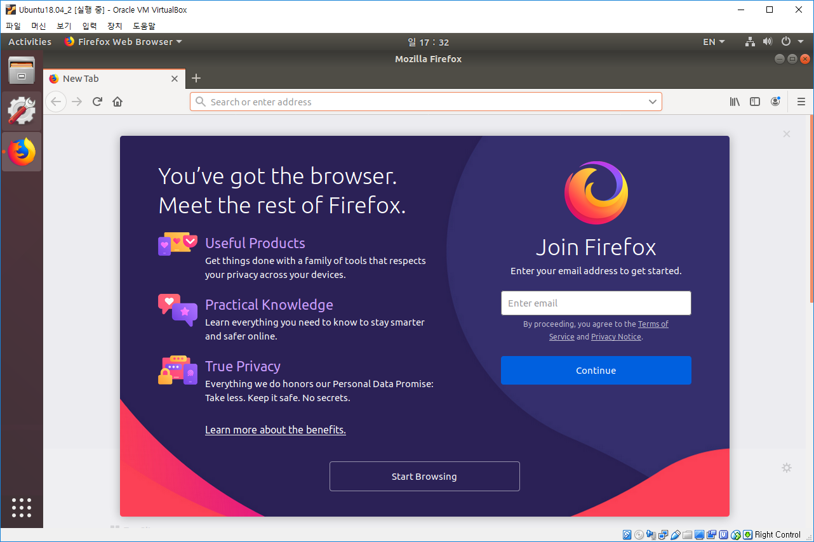The height and width of the screenshot is (542, 814).
Task: Open a new tab with plus button
Action: pyautogui.click(x=196, y=79)
